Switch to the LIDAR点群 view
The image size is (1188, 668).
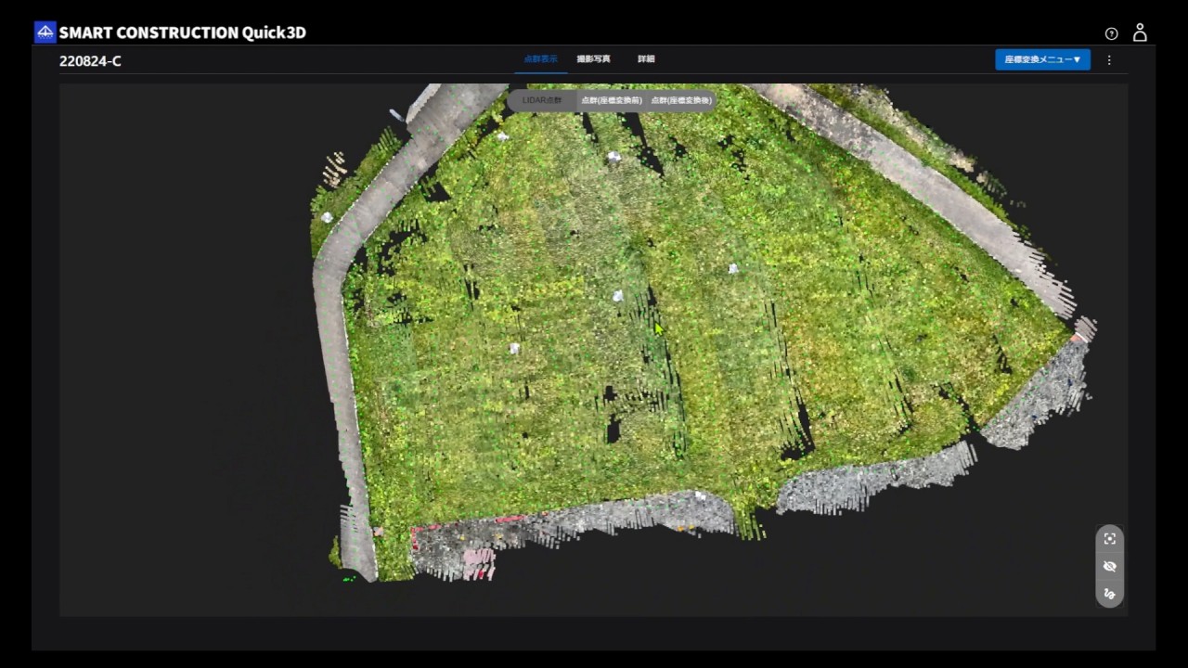tap(542, 100)
